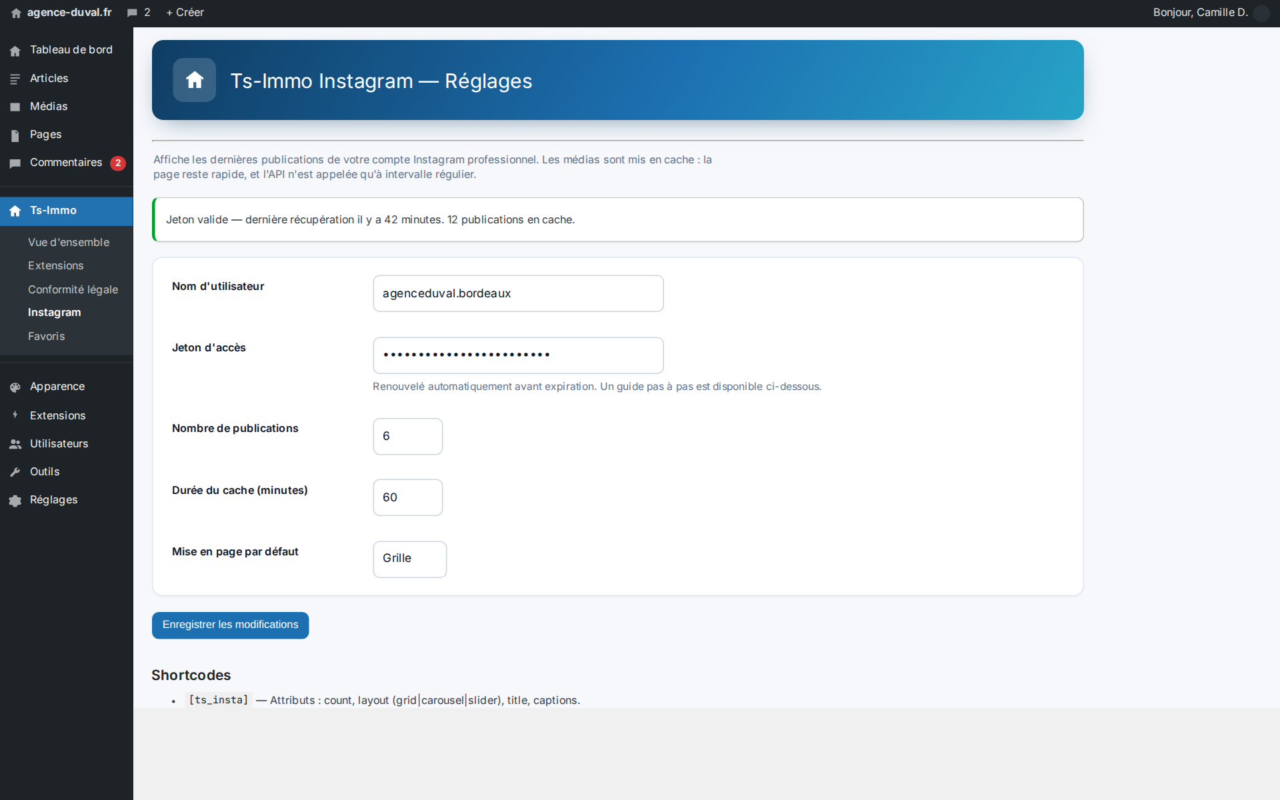
Task: Click the Ts-Immo house icon in sidebar
Action: tap(15, 211)
